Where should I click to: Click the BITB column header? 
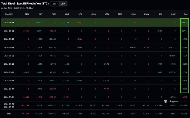point(81,14)
